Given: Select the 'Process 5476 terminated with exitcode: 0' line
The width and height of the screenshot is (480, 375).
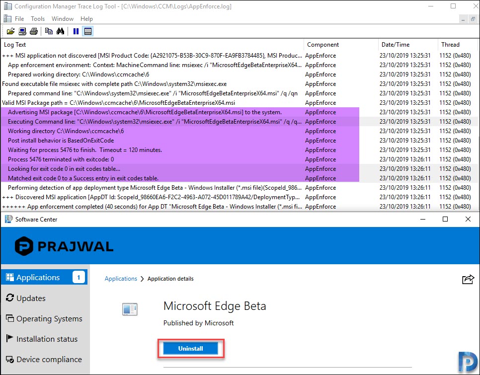Looking at the screenshot, I should pyautogui.click(x=240, y=159).
